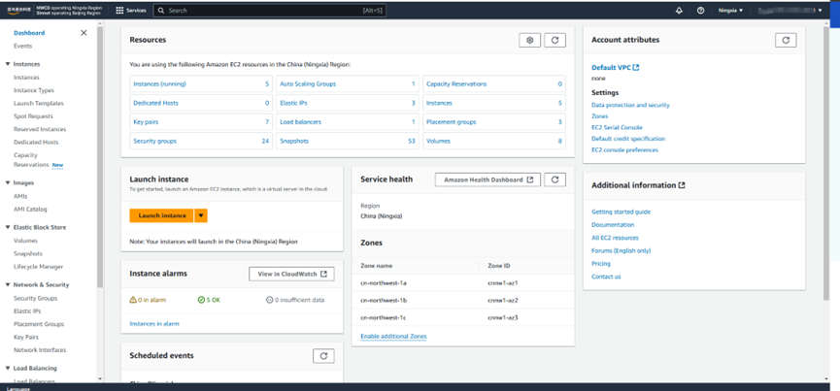Open EC2 Serial Console setting

(x=617, y=127)
